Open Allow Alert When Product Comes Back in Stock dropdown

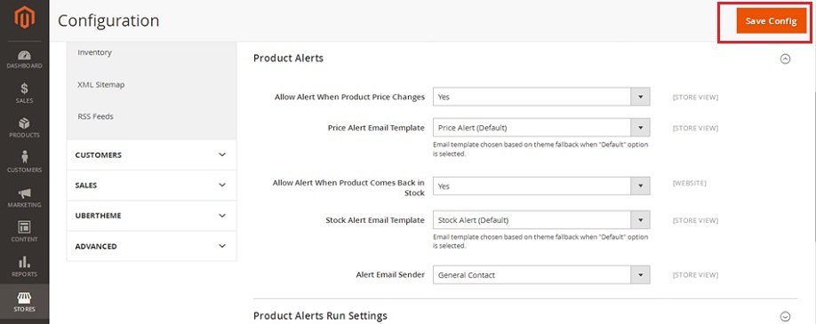pos(541,186)
